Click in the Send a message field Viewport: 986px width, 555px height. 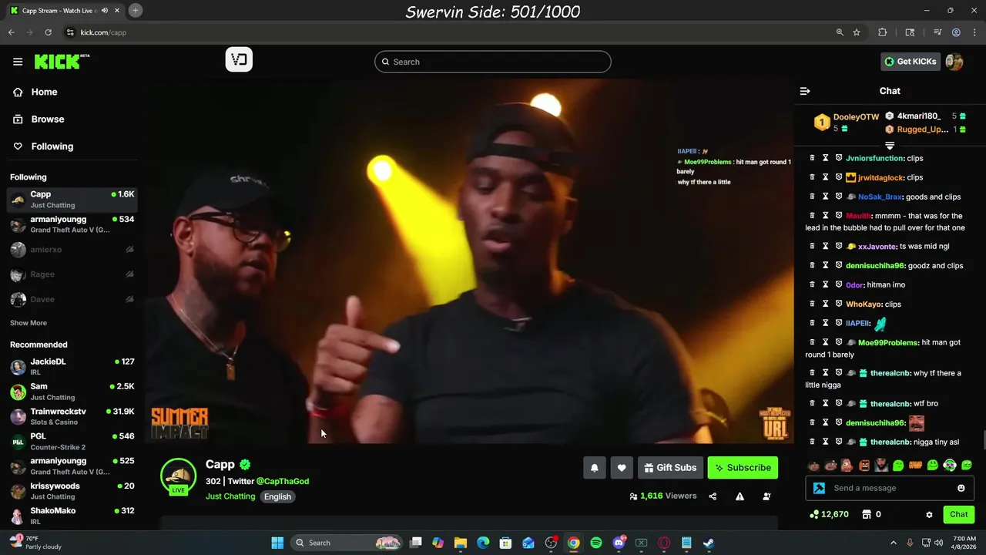coord(890,488)
